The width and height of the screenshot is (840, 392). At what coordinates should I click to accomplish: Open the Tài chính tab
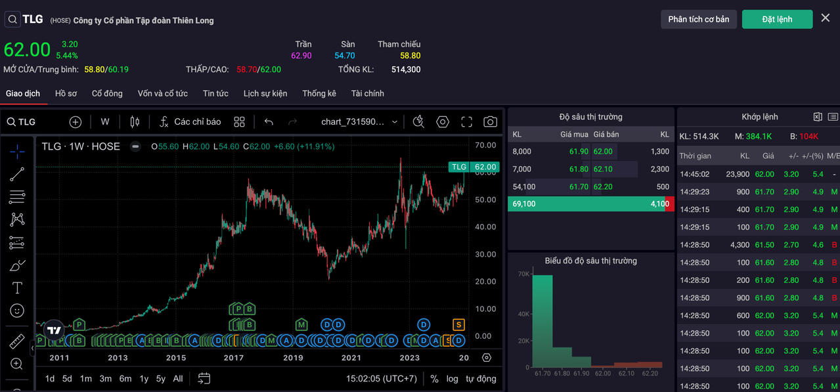tap(367, 93)
